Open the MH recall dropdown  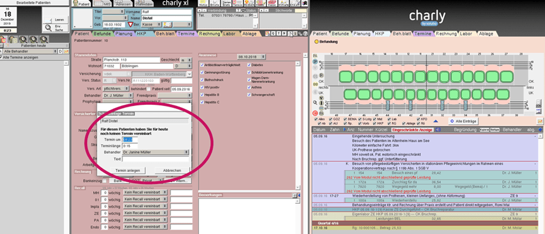point(145,192)
